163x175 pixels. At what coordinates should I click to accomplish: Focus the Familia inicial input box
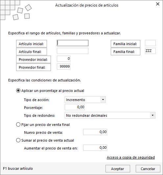[150, 43]
